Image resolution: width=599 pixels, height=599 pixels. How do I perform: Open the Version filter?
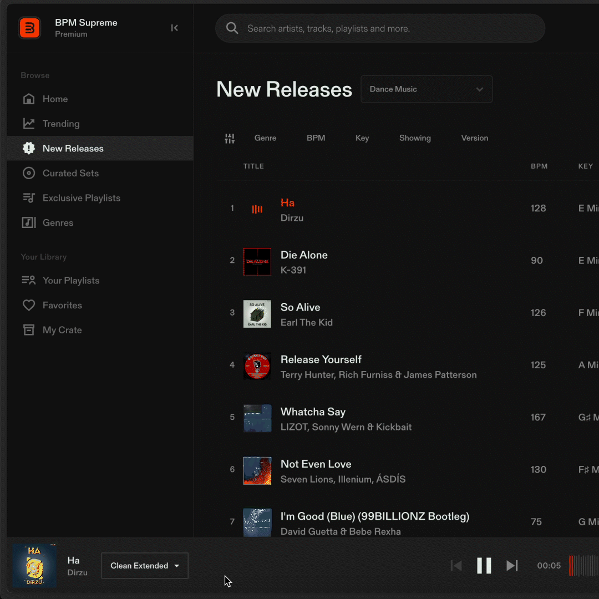pyautogui.click(x=474, y=138)
